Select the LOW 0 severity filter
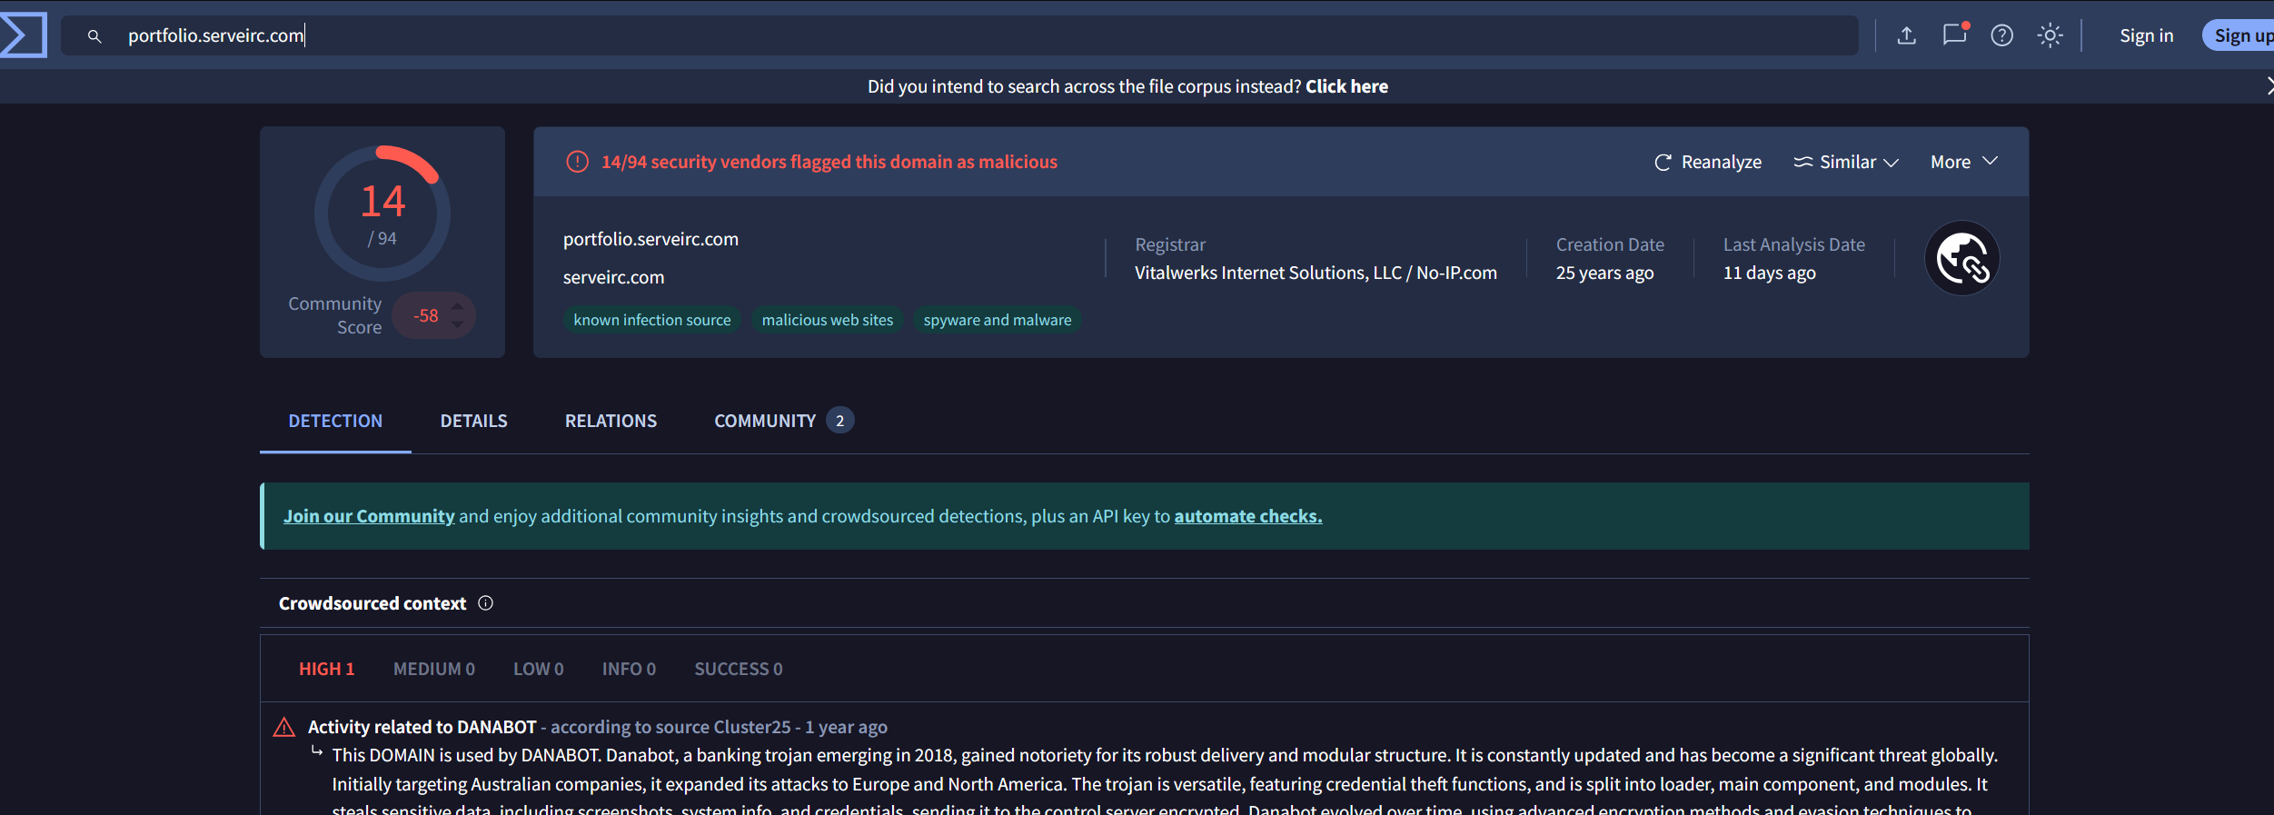This screenshot has height=815, width=2274. 539,669
